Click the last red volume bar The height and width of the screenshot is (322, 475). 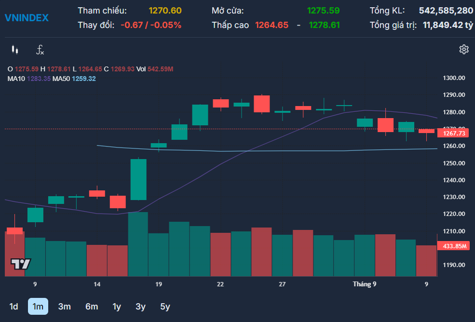pyautogui.click(x=426, y=261)
